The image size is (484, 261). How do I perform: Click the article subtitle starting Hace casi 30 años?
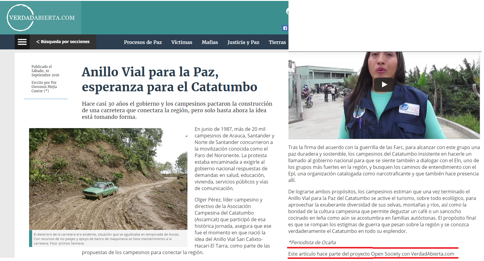click(177, 110)
